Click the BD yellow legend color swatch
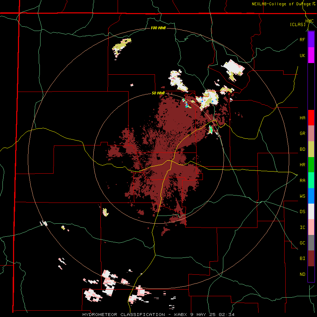 pos(311,149)
